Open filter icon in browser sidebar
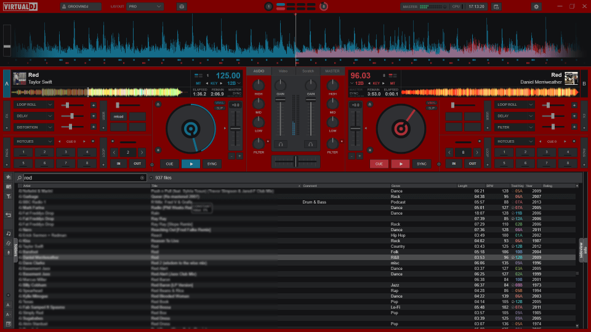 (x=8, y=196)
